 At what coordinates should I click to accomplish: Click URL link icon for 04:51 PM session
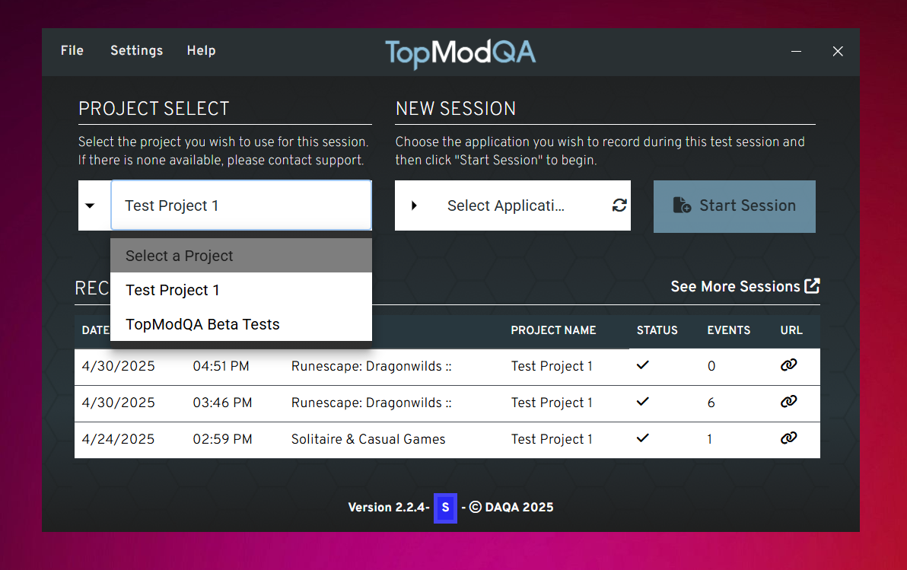pos(788,365)
